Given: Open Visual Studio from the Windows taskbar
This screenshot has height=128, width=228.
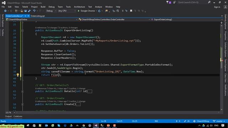Looking at the screenshot, I should [x=96, y=126].
